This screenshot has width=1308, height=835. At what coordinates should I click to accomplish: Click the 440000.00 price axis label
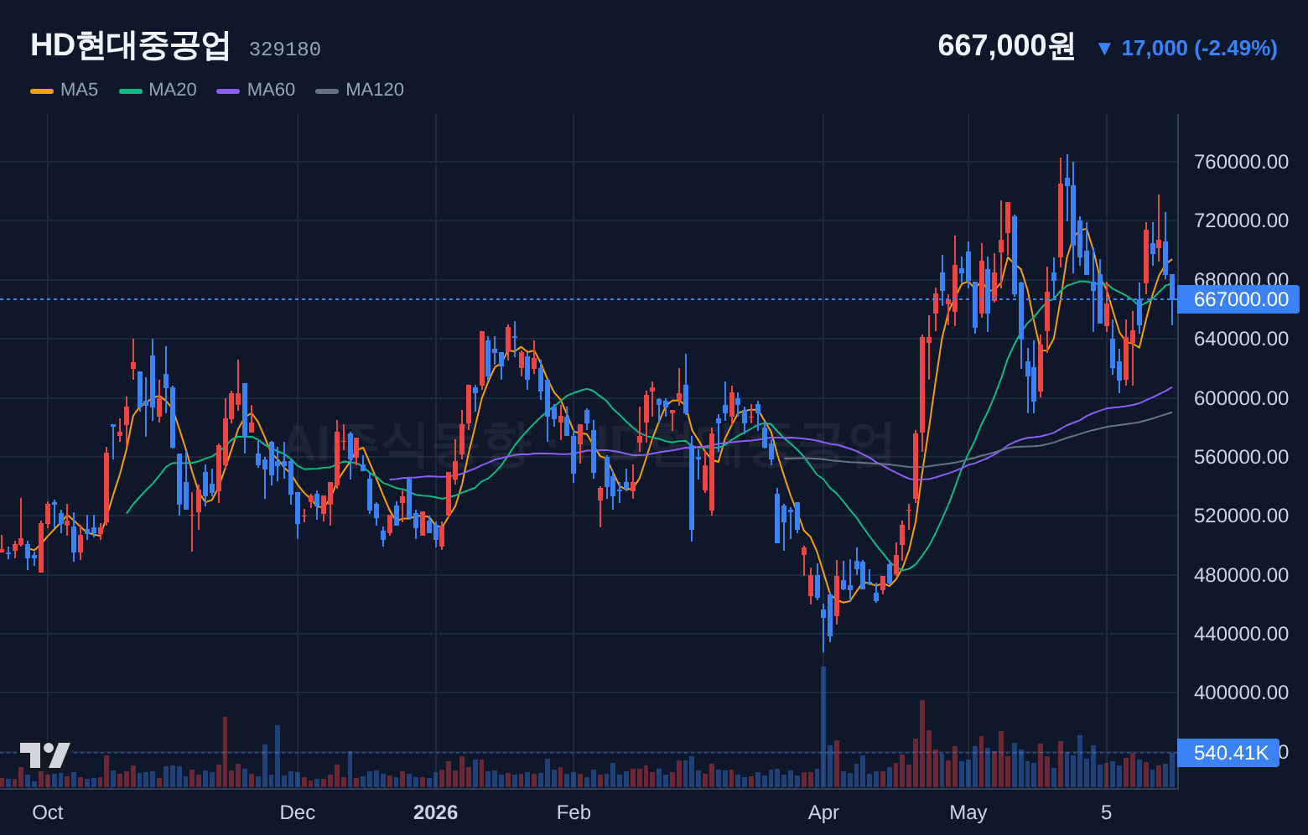tap(1241, 634)
